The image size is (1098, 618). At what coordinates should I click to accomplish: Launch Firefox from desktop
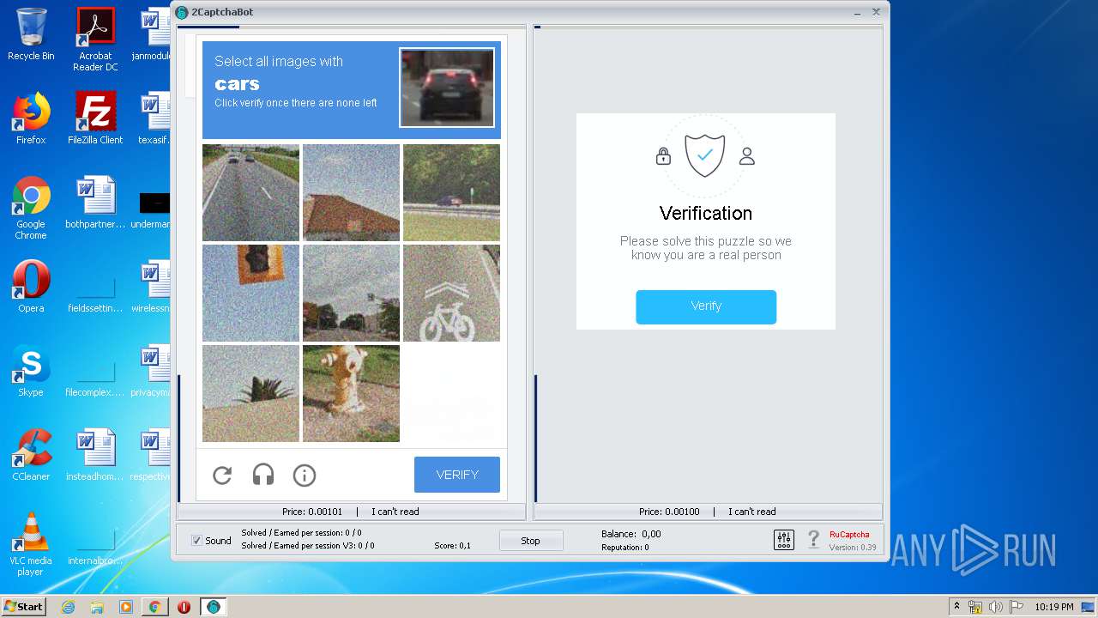pos(31,118)
